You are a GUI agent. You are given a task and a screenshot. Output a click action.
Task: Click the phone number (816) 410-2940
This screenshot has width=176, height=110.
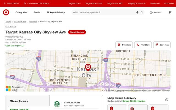point(19,42)
